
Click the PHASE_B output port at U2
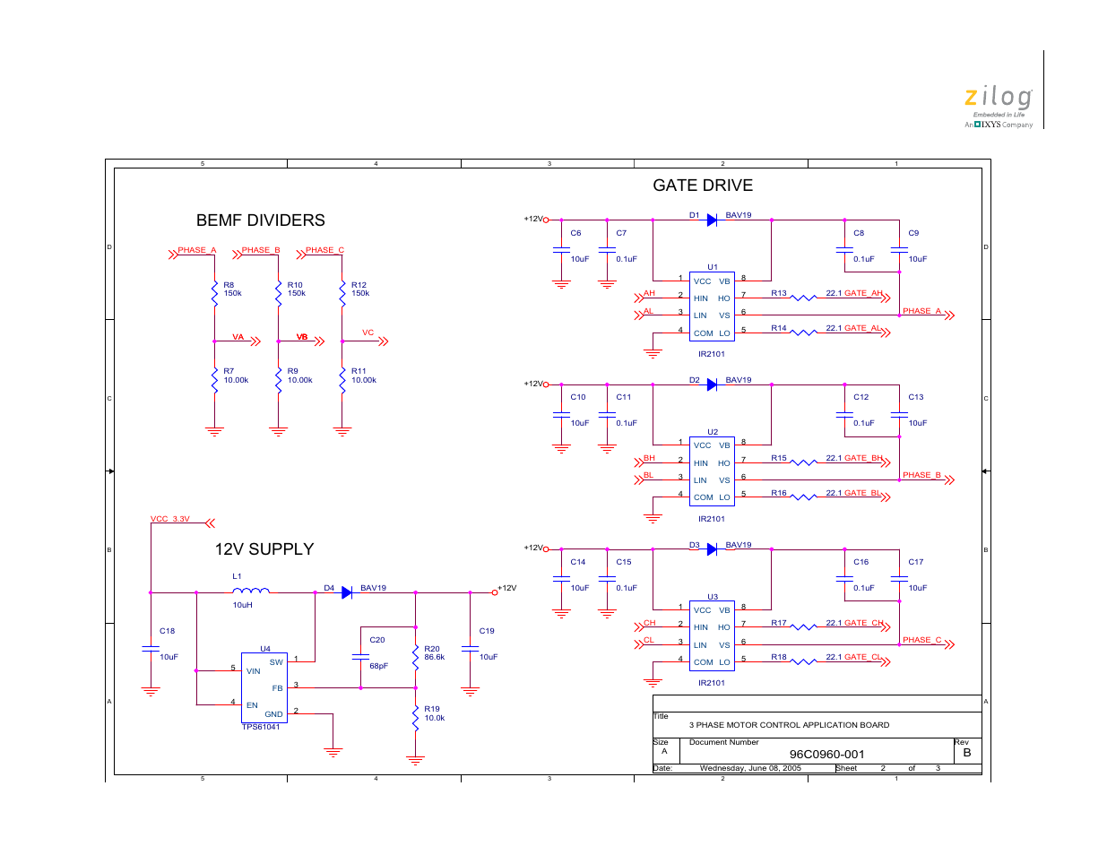pyautogui.click(x=928, y=477)
